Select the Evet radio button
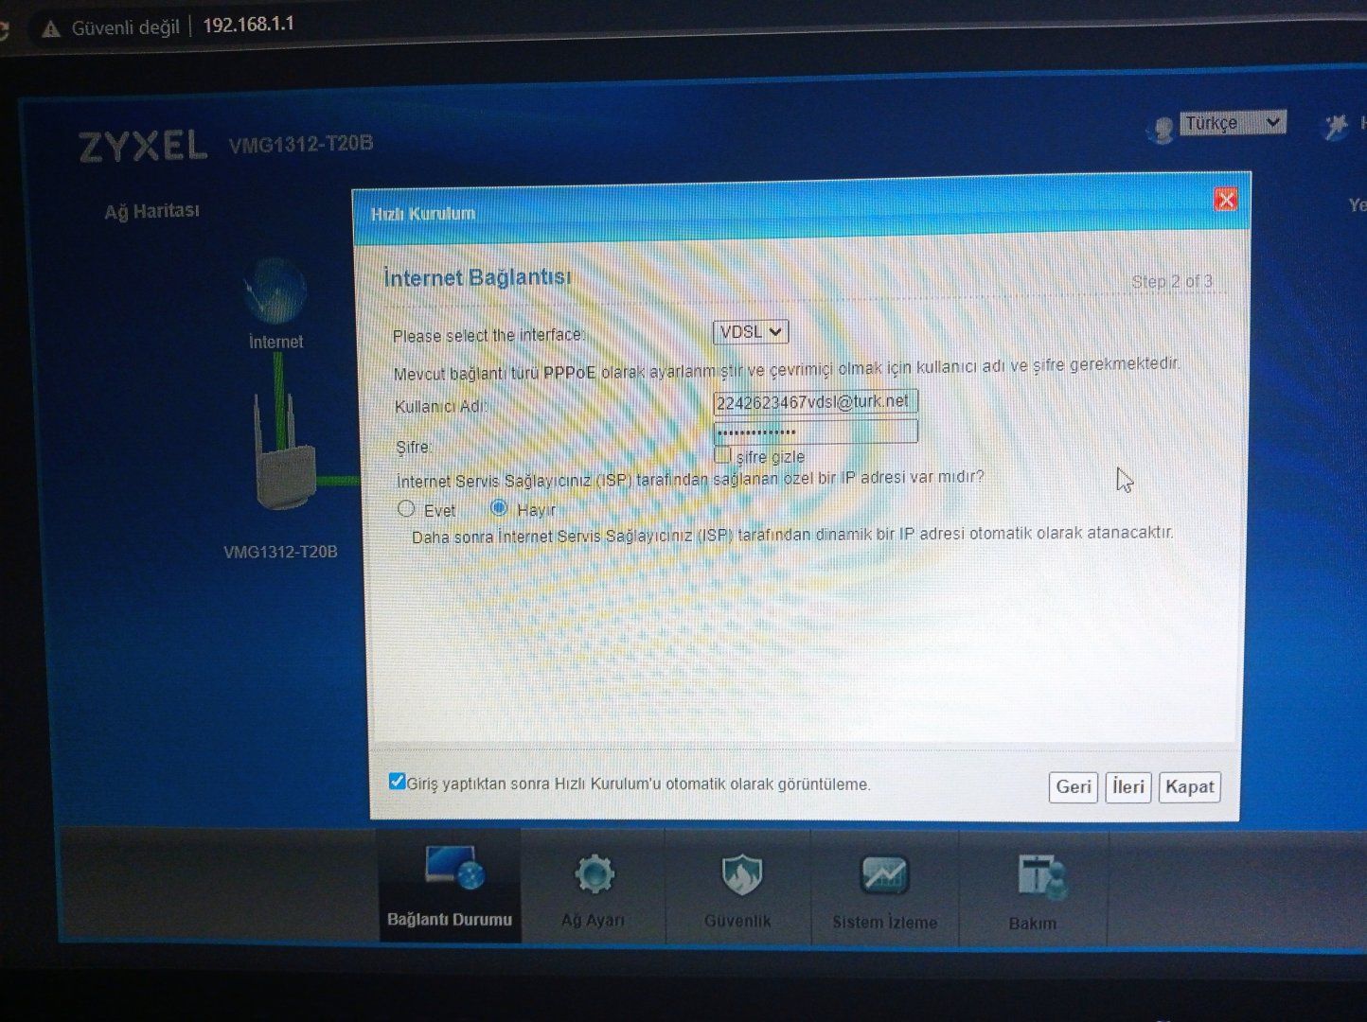The image size is (1367, 1022). click(x=406, y=509)
